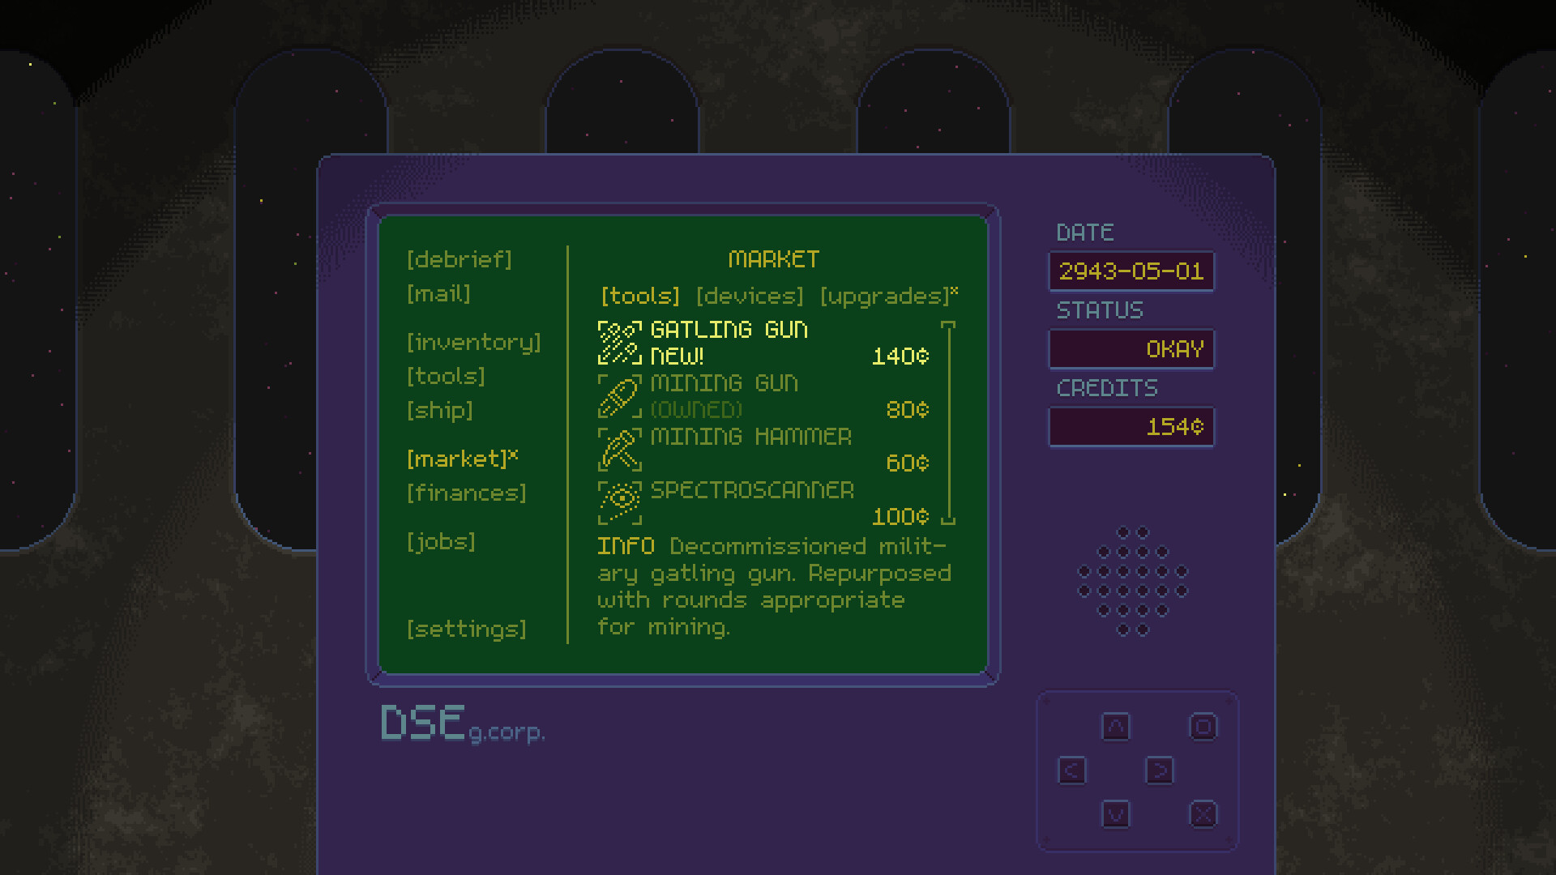This screenshot has height=875, width=1556.
Task: Select the Mining Gun item icon
Action: coord(618,396)
